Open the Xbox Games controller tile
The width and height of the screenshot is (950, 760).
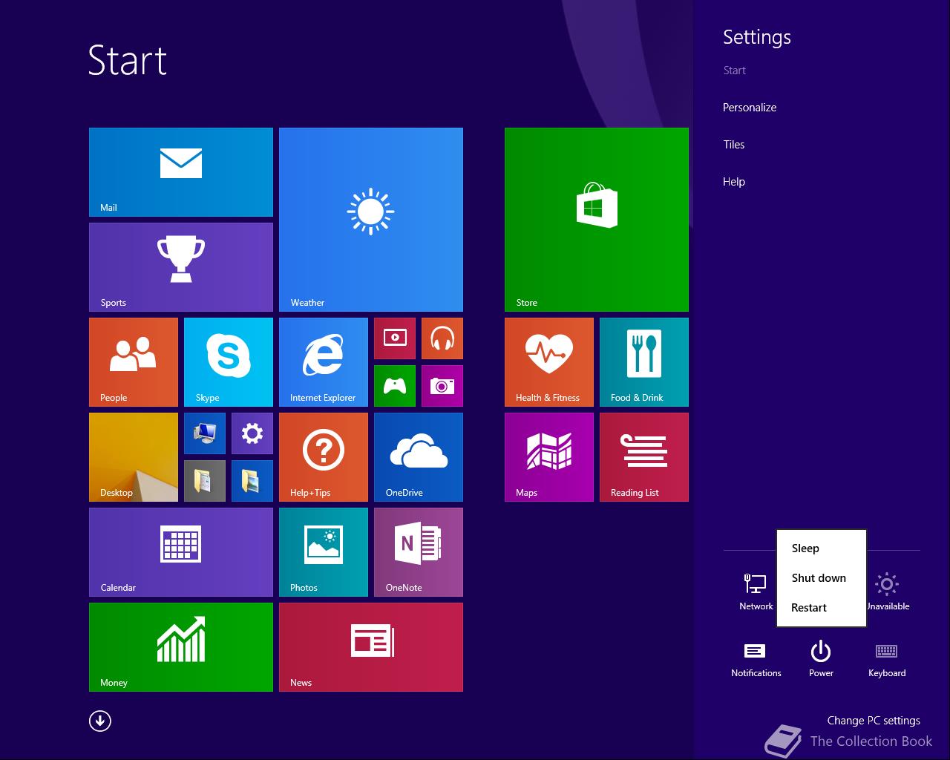395,386
